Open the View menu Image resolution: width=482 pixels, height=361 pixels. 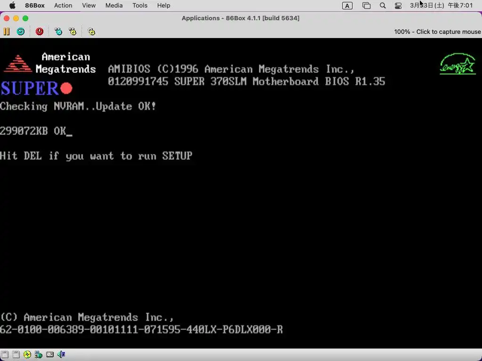(x=89, y=6)
